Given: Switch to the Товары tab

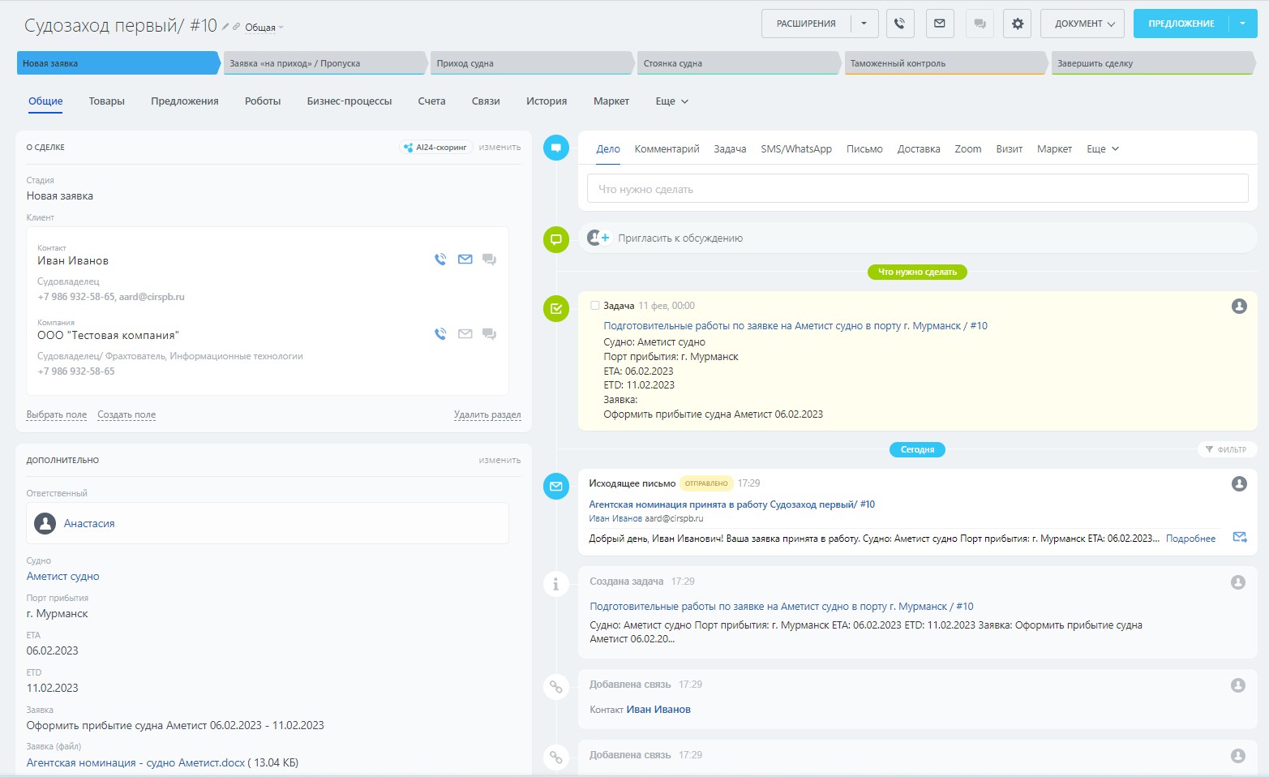Looking at the screenshot, I should (x=106, y=101).
